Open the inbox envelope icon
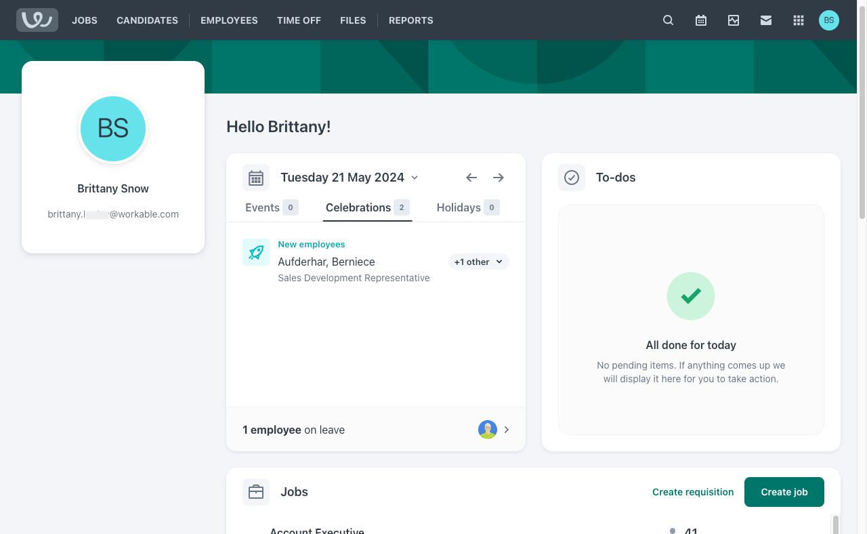Viewport: 867px width, 534px height. [766, 20]
